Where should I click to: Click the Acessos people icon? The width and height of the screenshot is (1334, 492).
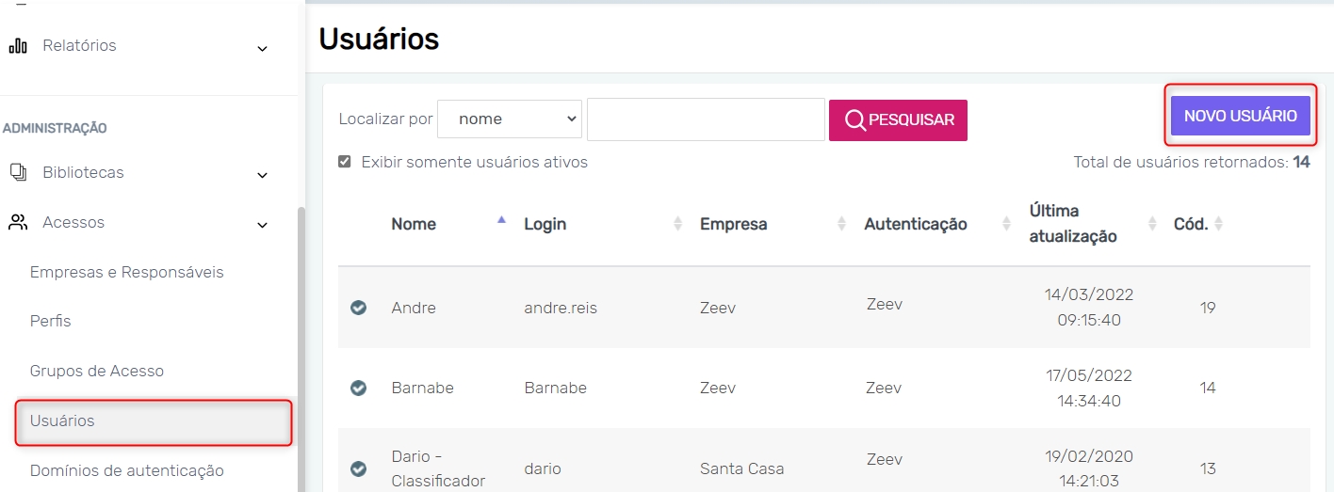[x=17, y=223]
